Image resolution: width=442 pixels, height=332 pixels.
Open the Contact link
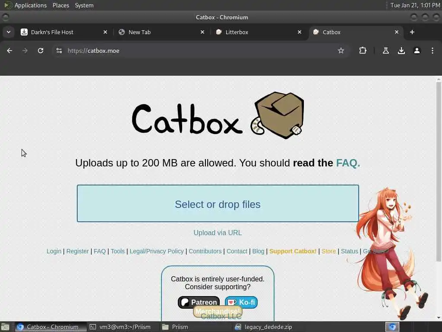(x=237, y=251)
